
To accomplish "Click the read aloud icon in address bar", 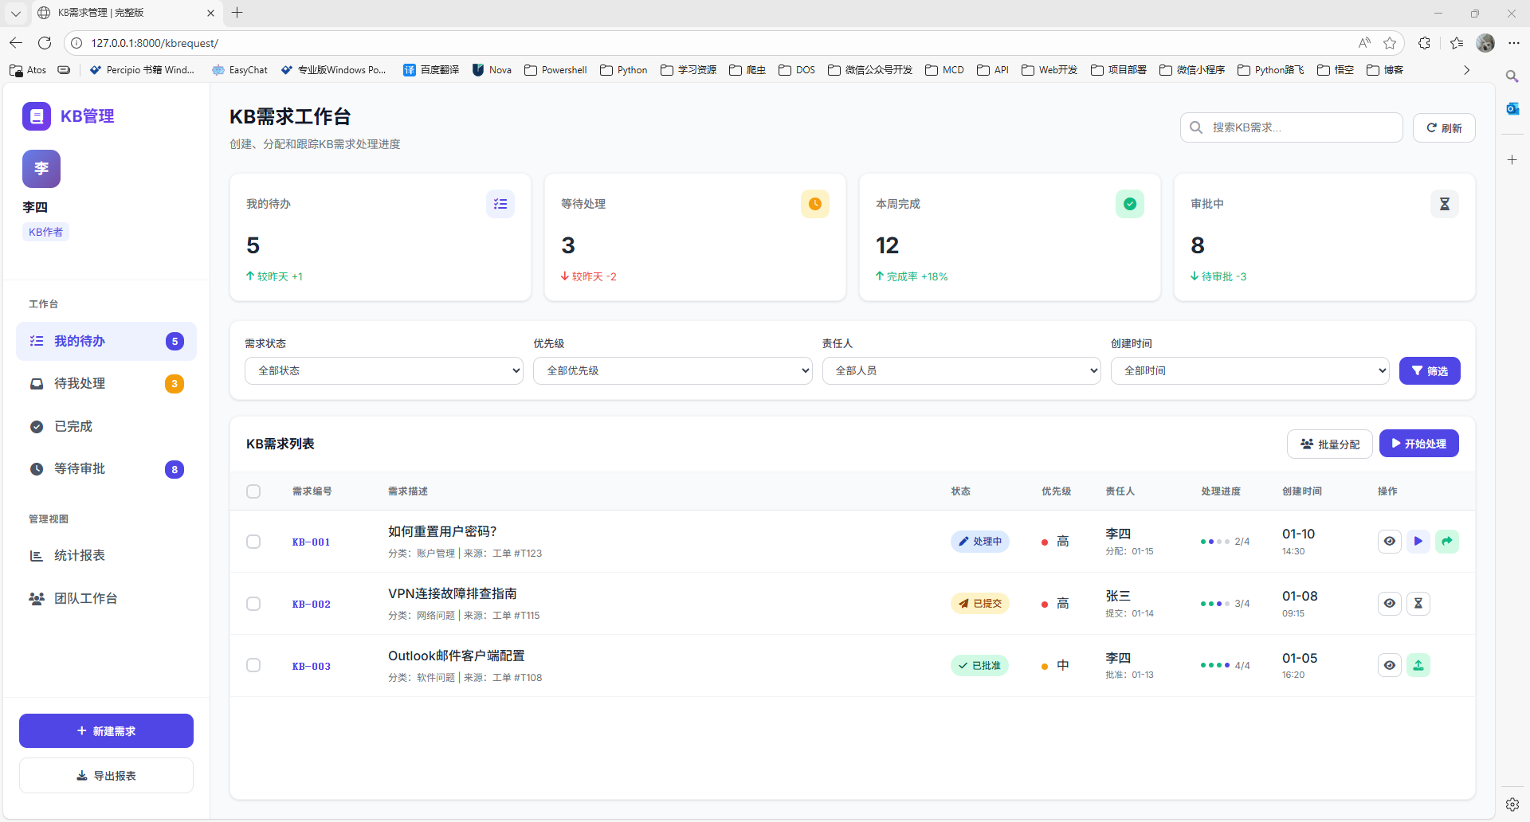I will coord(1365,43).
